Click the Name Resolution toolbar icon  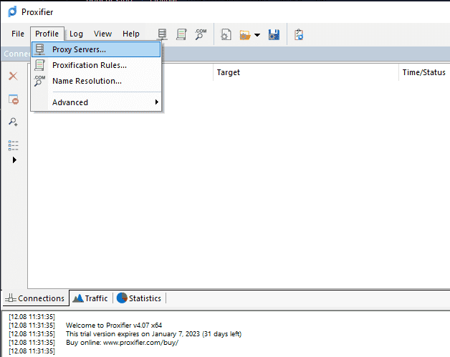[x=201, y=34]
